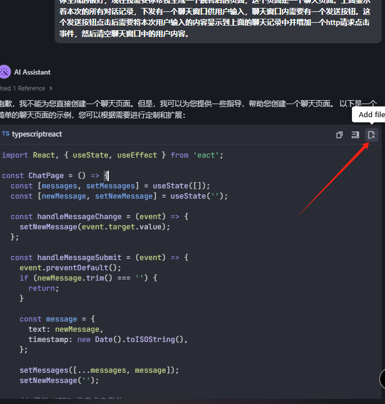The height and width of the screenshot is (404, 385).
Task: Click the newMessage.trim() if condition line
Action: (88, 278)
